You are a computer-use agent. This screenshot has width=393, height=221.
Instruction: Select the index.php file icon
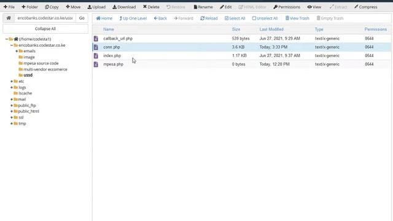pos(96,56)
